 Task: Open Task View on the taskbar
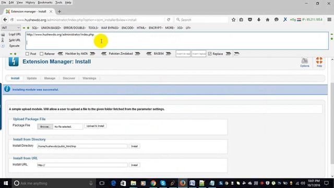coord(102,183)
